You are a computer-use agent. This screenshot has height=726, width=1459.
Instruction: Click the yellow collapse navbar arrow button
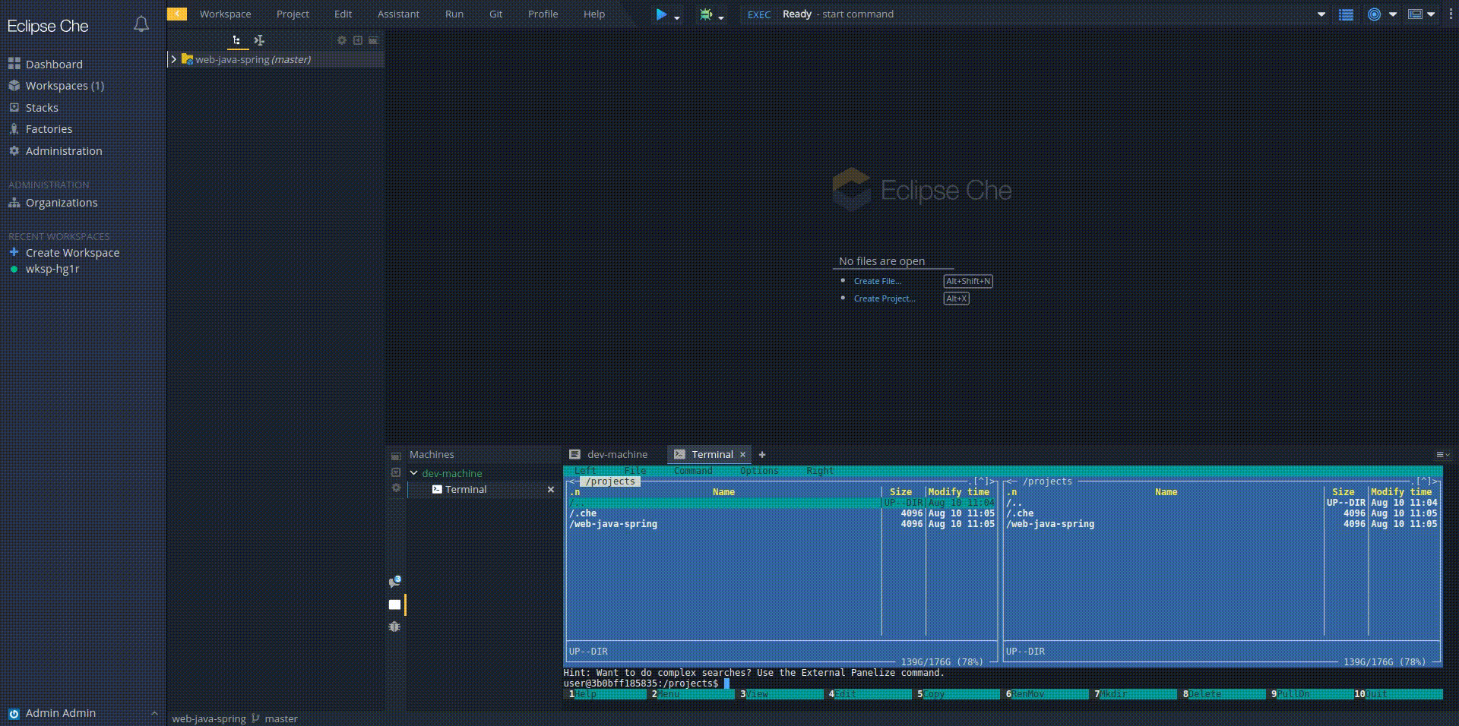pos(177,14)
